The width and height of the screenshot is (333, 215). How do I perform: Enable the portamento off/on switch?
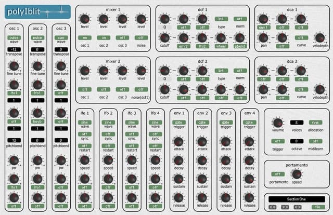pyautogui.click(x=278, y=173)
